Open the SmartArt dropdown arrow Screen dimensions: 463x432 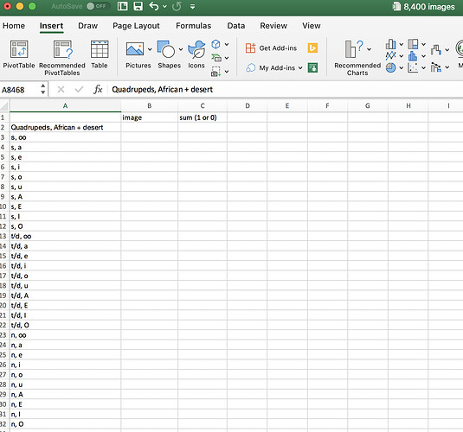point(227,58)
